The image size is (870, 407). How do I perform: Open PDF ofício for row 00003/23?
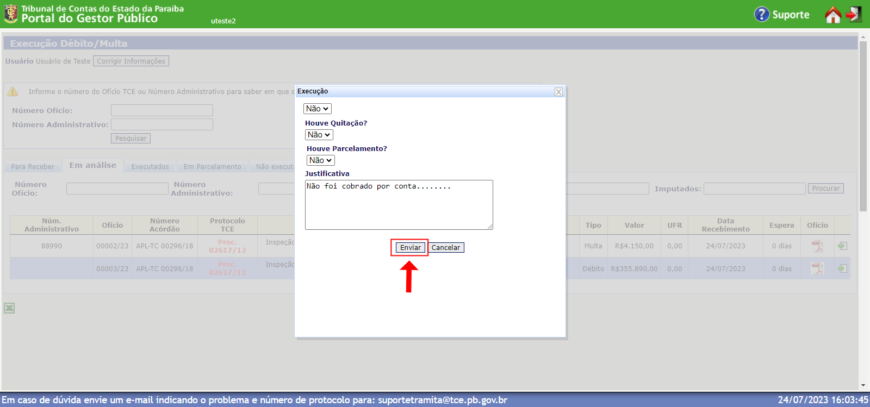click(817, 268)
